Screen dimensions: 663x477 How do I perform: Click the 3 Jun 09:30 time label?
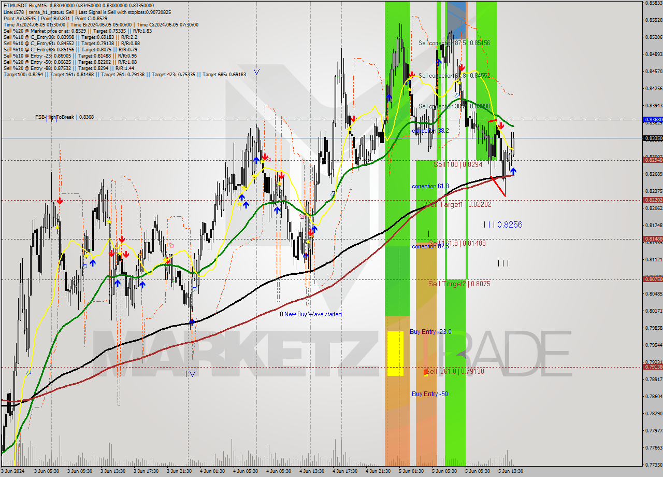pyautogui.click(x=79, y=471)
